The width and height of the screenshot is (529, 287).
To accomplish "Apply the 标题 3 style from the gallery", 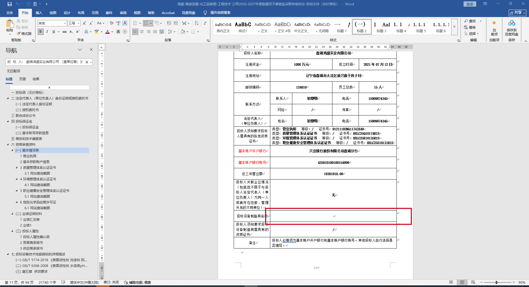I will 381,27.
